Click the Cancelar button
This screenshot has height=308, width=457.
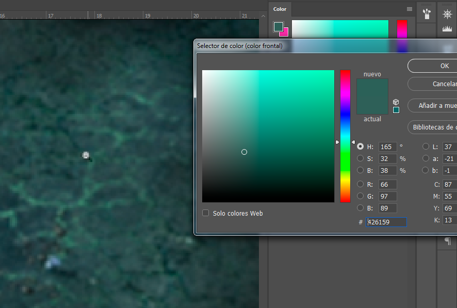(432, 84)
